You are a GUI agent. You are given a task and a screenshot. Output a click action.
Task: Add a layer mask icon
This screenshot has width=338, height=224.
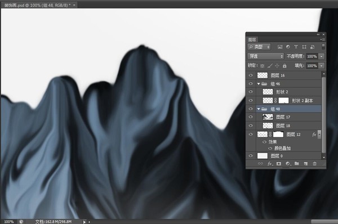pos(279,164)
